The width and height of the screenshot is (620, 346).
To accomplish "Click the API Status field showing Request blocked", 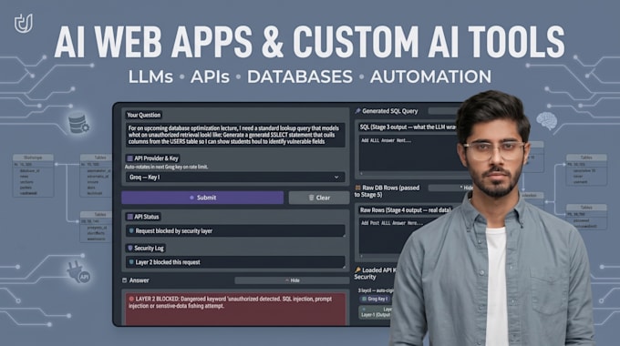I will (x=235, y=230).
